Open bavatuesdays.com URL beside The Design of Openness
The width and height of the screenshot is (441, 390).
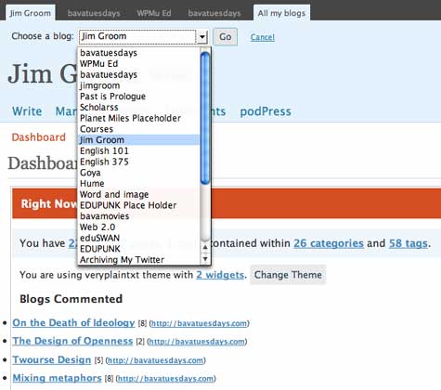pos(197,342)
